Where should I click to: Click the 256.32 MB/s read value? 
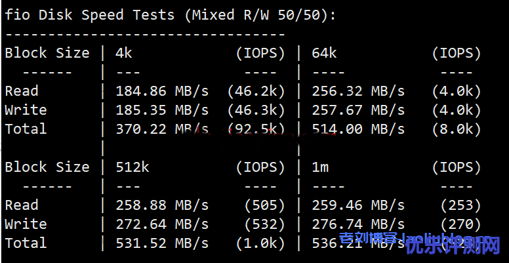358,91
